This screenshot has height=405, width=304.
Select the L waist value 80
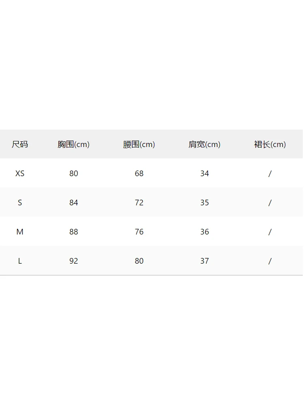tap(139, 261)
